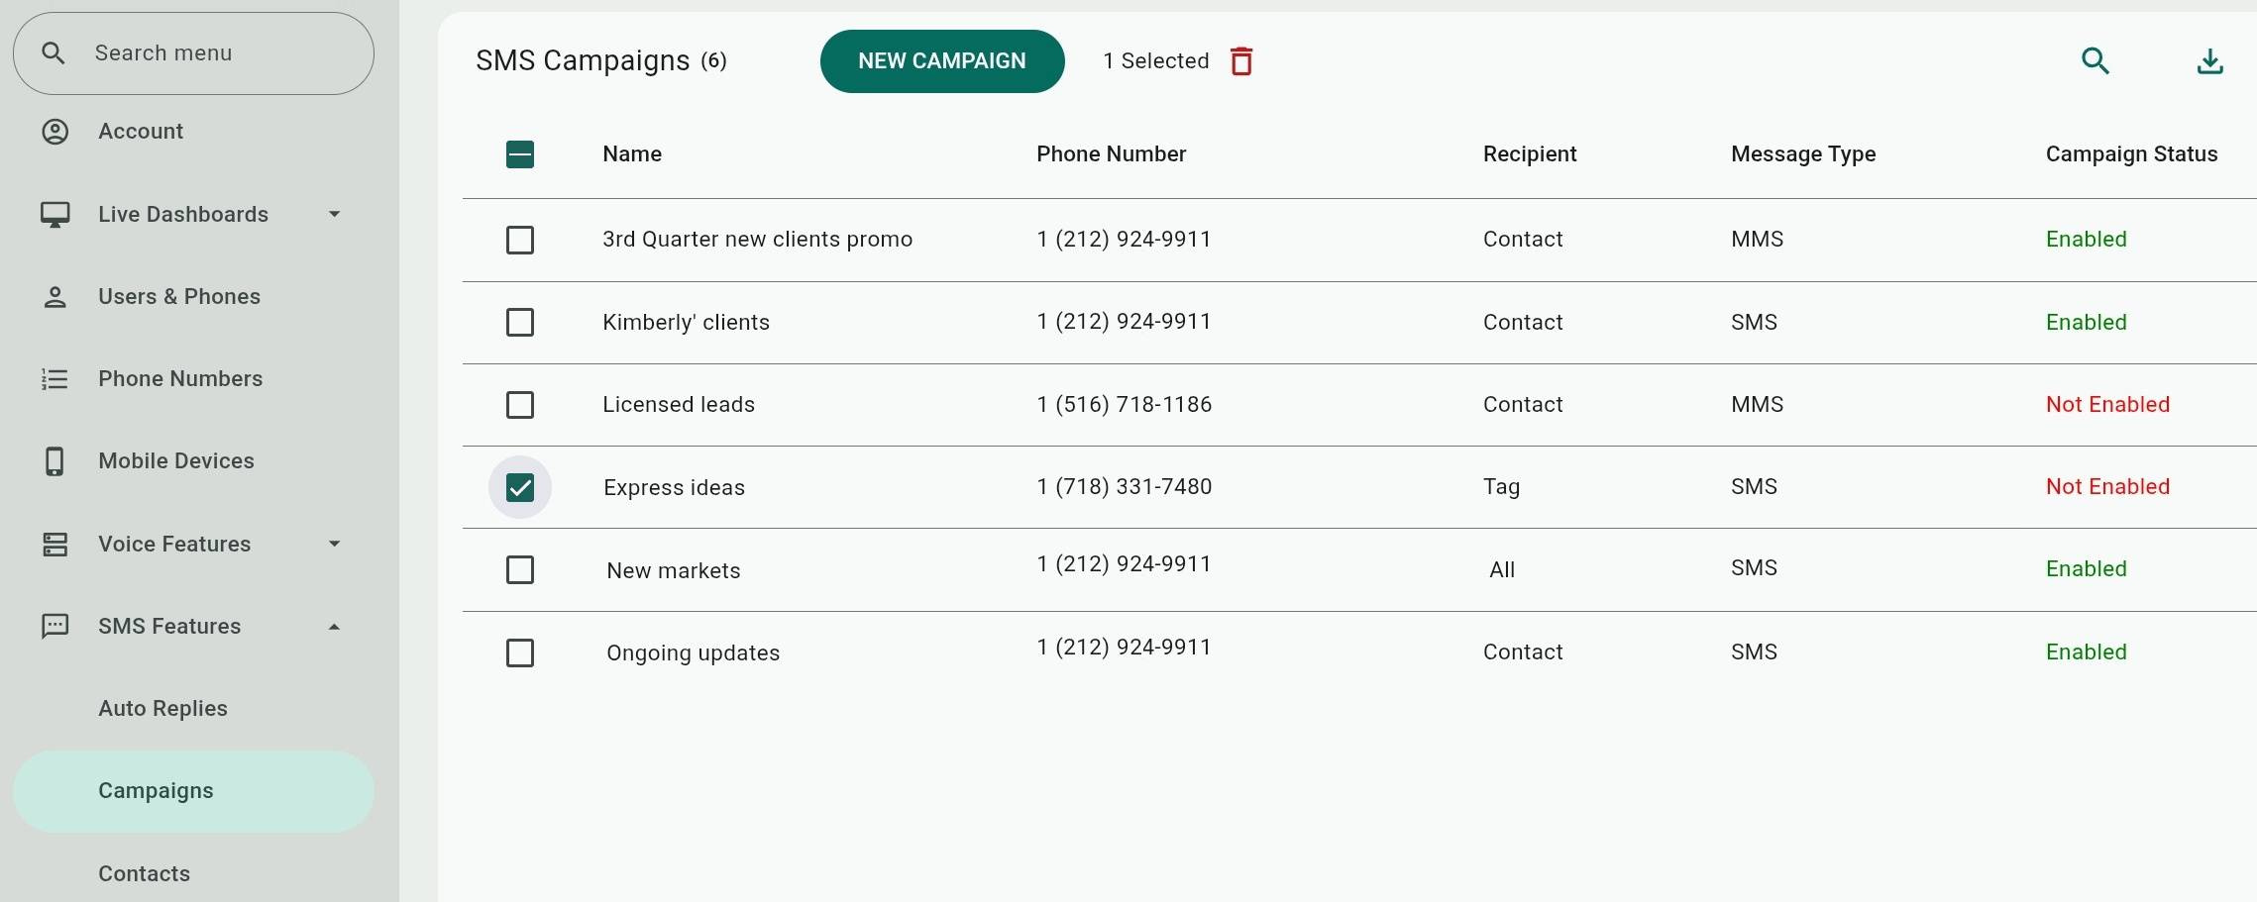The height and width of the screenshot is (902, 2257).
Task: Click the Campaign Status column header
Action: 2132,154
